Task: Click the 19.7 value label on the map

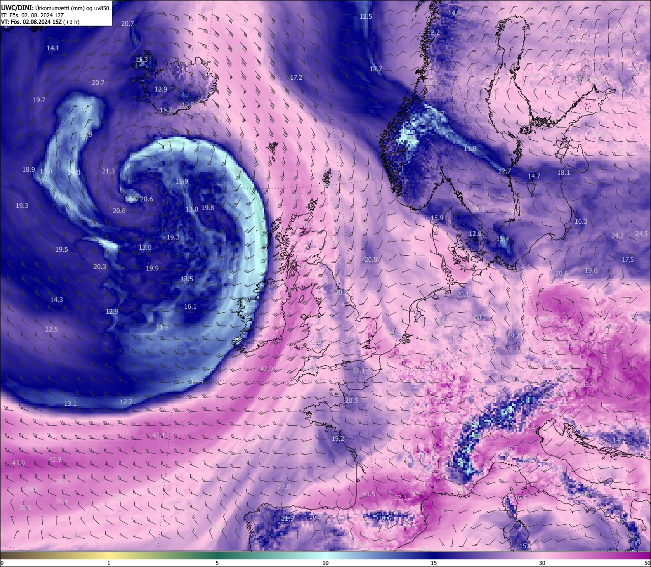Action: (x=39, y=100)
